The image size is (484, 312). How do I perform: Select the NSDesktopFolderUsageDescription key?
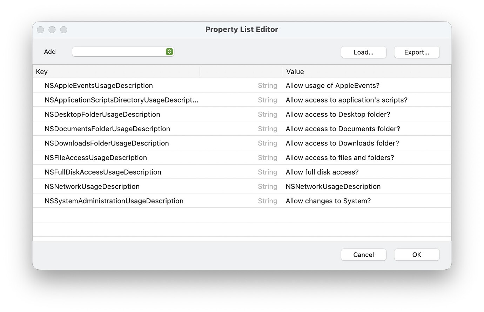102,114
